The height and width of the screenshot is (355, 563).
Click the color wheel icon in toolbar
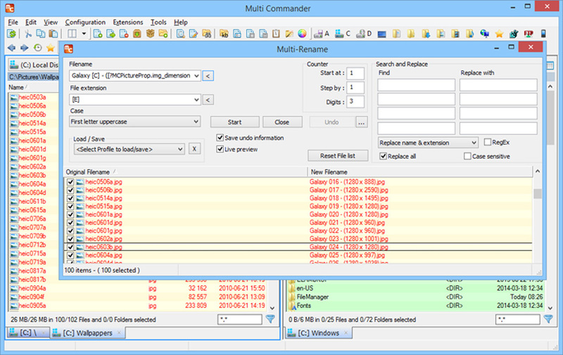click(x=303, y=34)
